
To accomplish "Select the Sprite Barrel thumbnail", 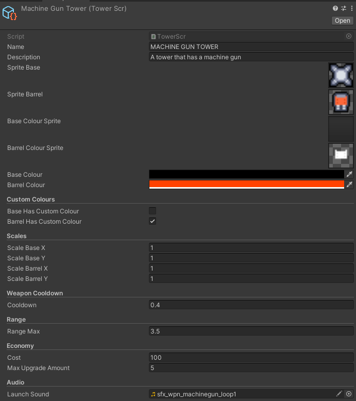I will (341, 102).
